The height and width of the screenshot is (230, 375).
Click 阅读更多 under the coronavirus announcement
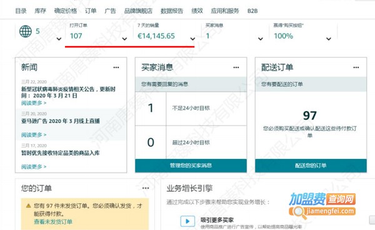coord(34,103)
